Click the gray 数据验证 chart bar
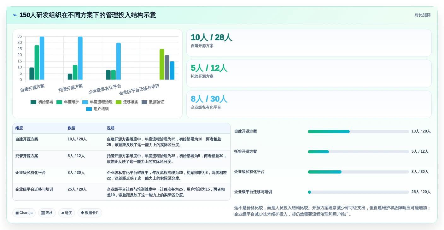The height and width of the screenshot is (230, 444). pos(167,68)
